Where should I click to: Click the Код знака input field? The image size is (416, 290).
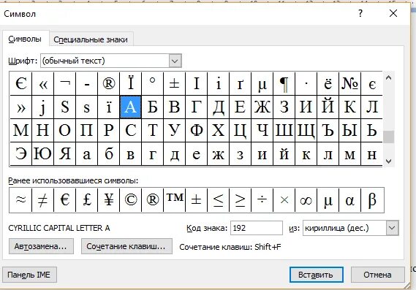click(x=257, y=228)
